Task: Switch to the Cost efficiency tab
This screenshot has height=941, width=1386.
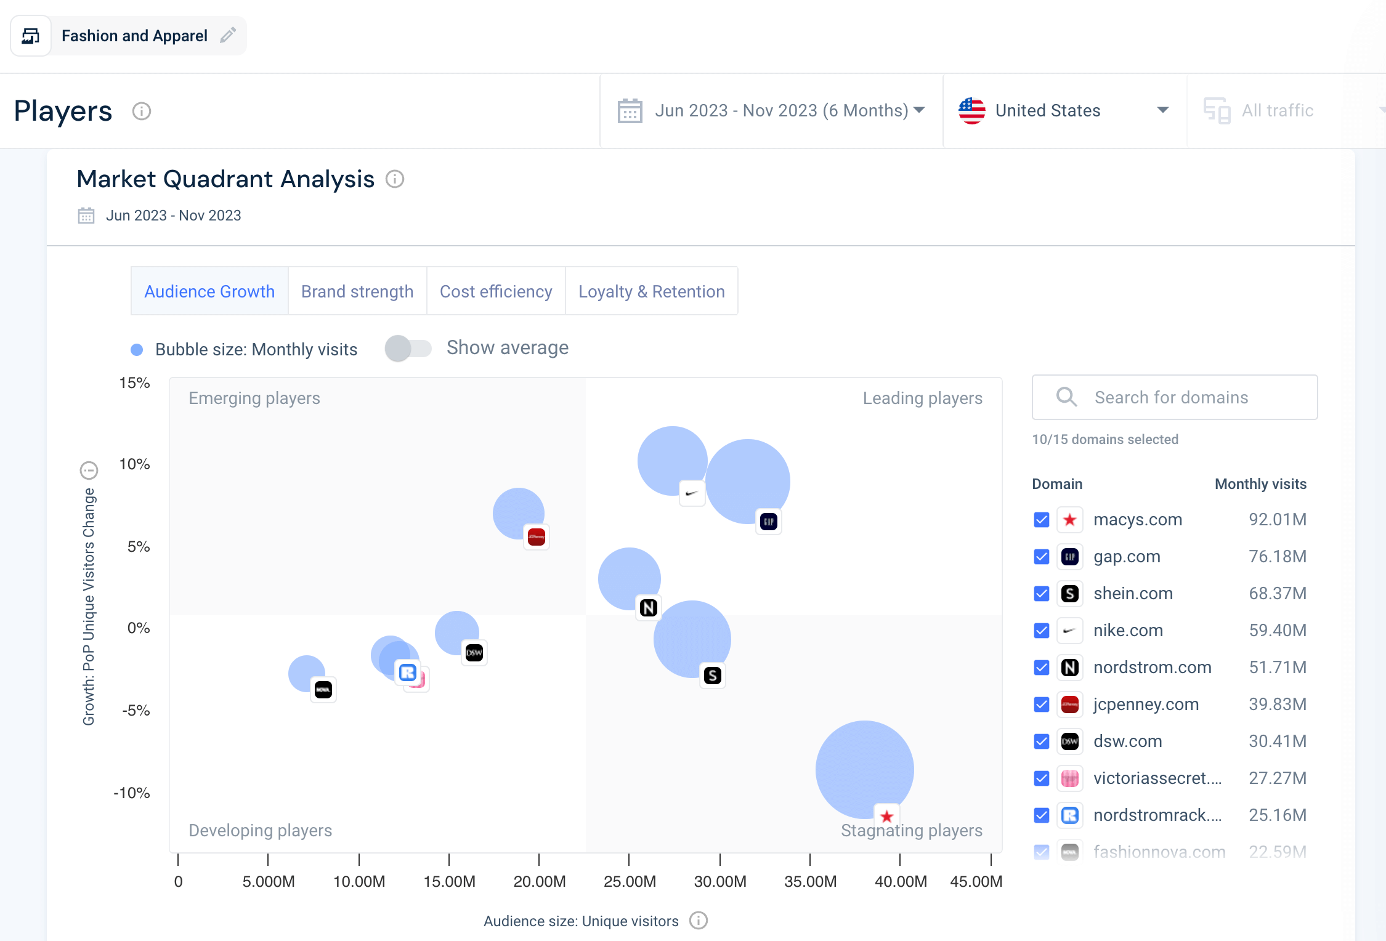Action: click(x=496, y=291)
